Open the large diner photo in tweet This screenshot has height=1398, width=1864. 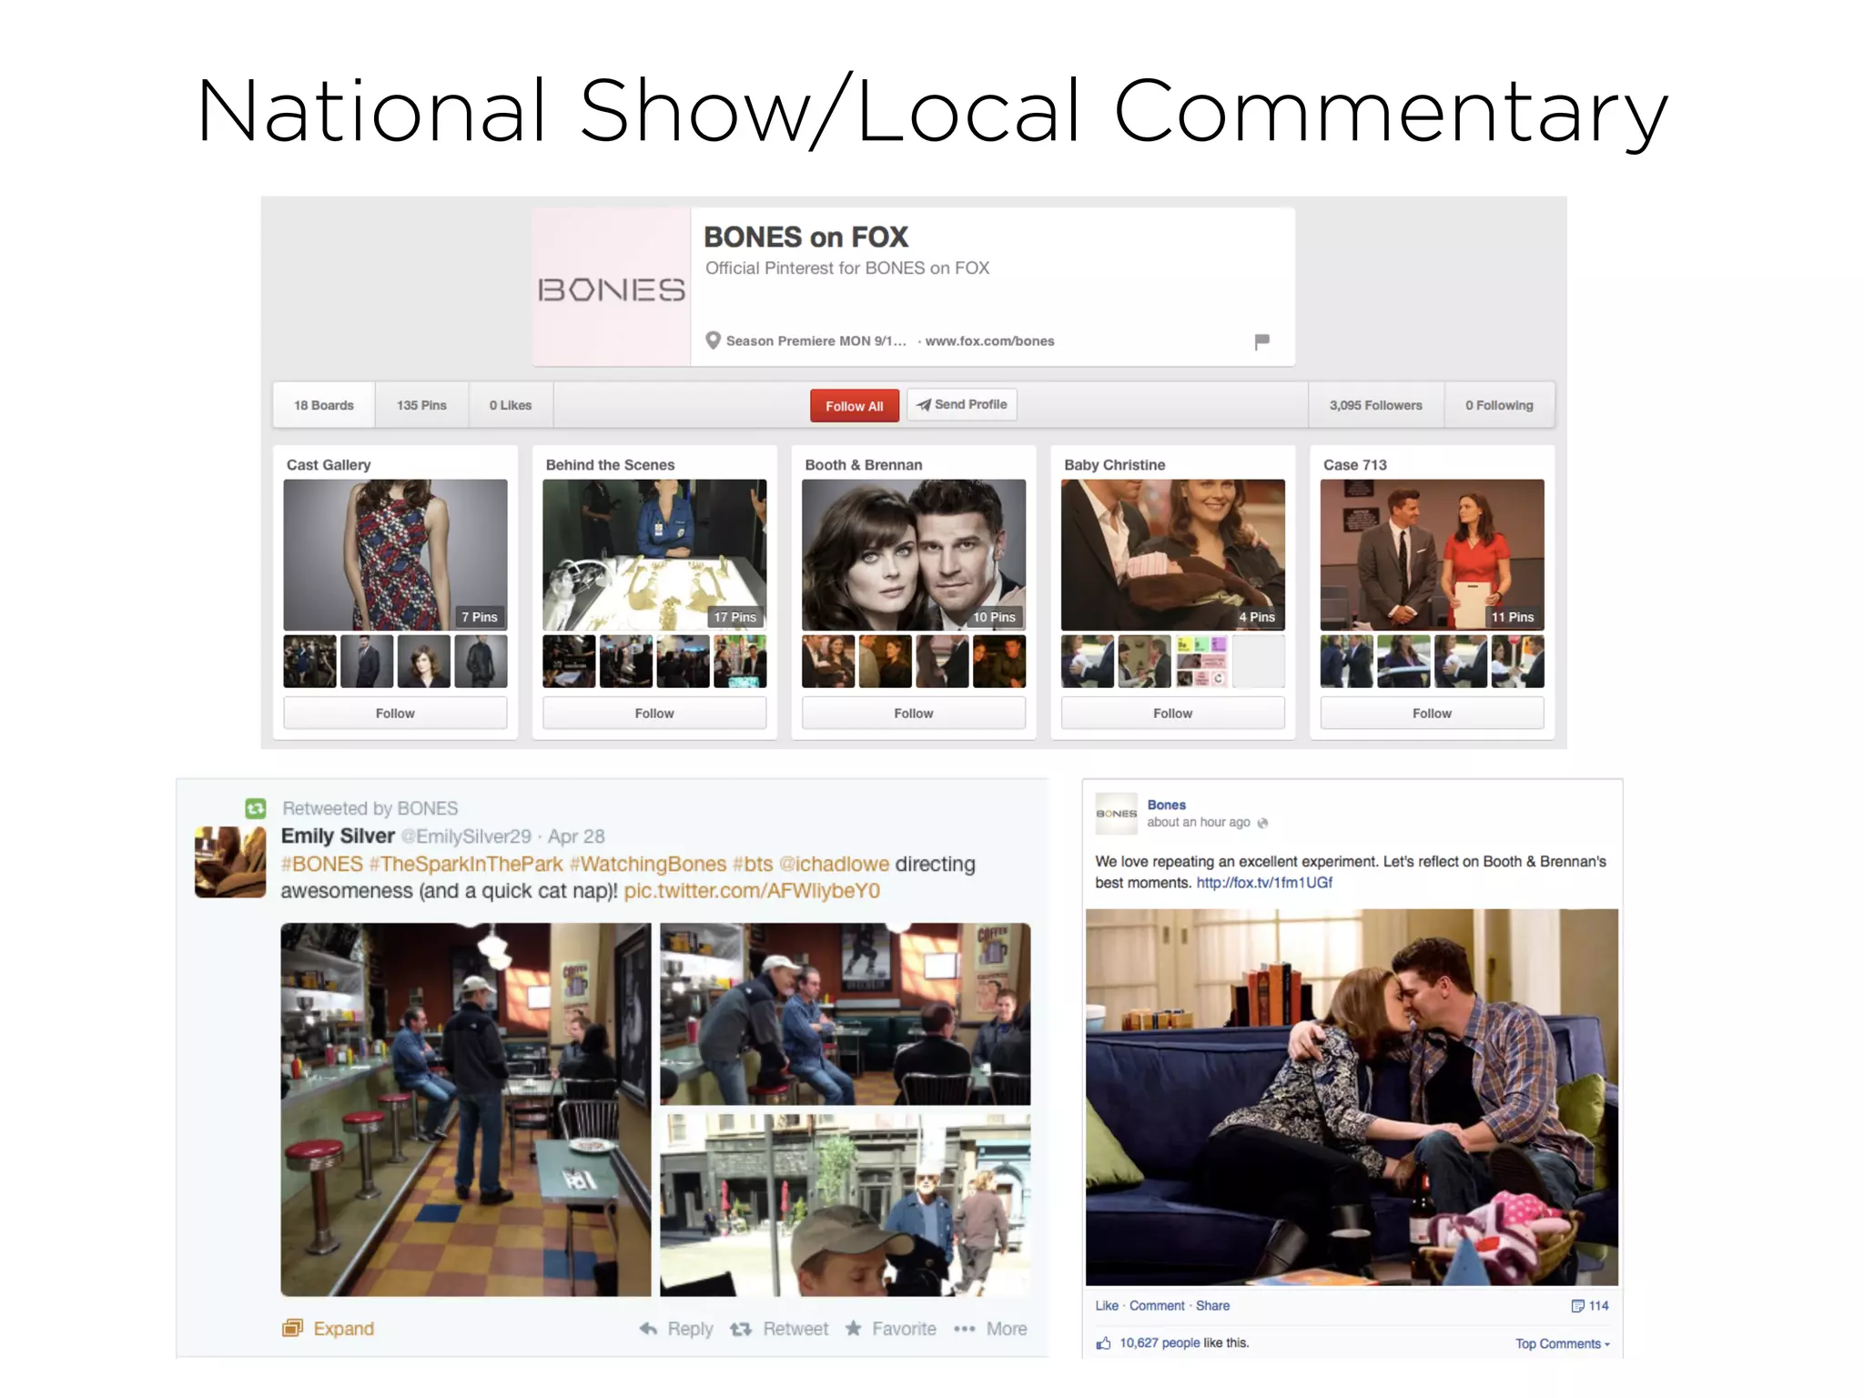tap(466, 1109)
